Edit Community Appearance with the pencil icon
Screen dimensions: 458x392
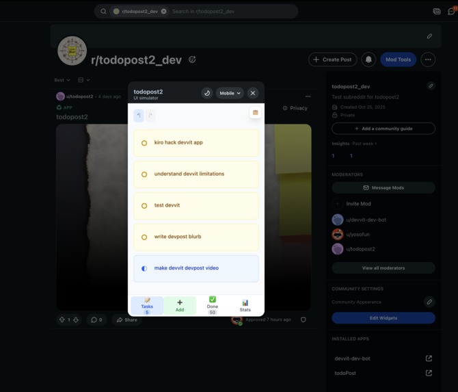click(429, 302)
